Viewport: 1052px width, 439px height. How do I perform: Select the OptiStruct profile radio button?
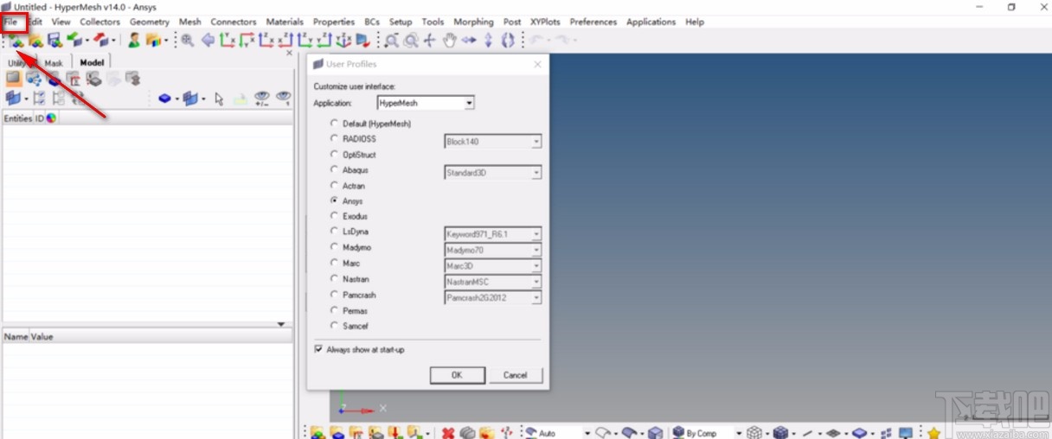pyautogui.click(x=335, y=154)
